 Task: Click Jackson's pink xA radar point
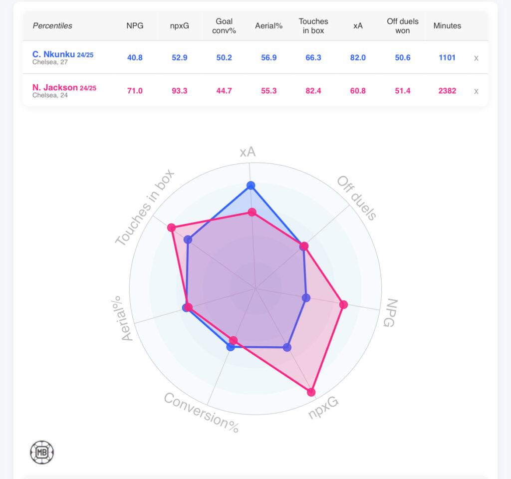coord(252,213)
